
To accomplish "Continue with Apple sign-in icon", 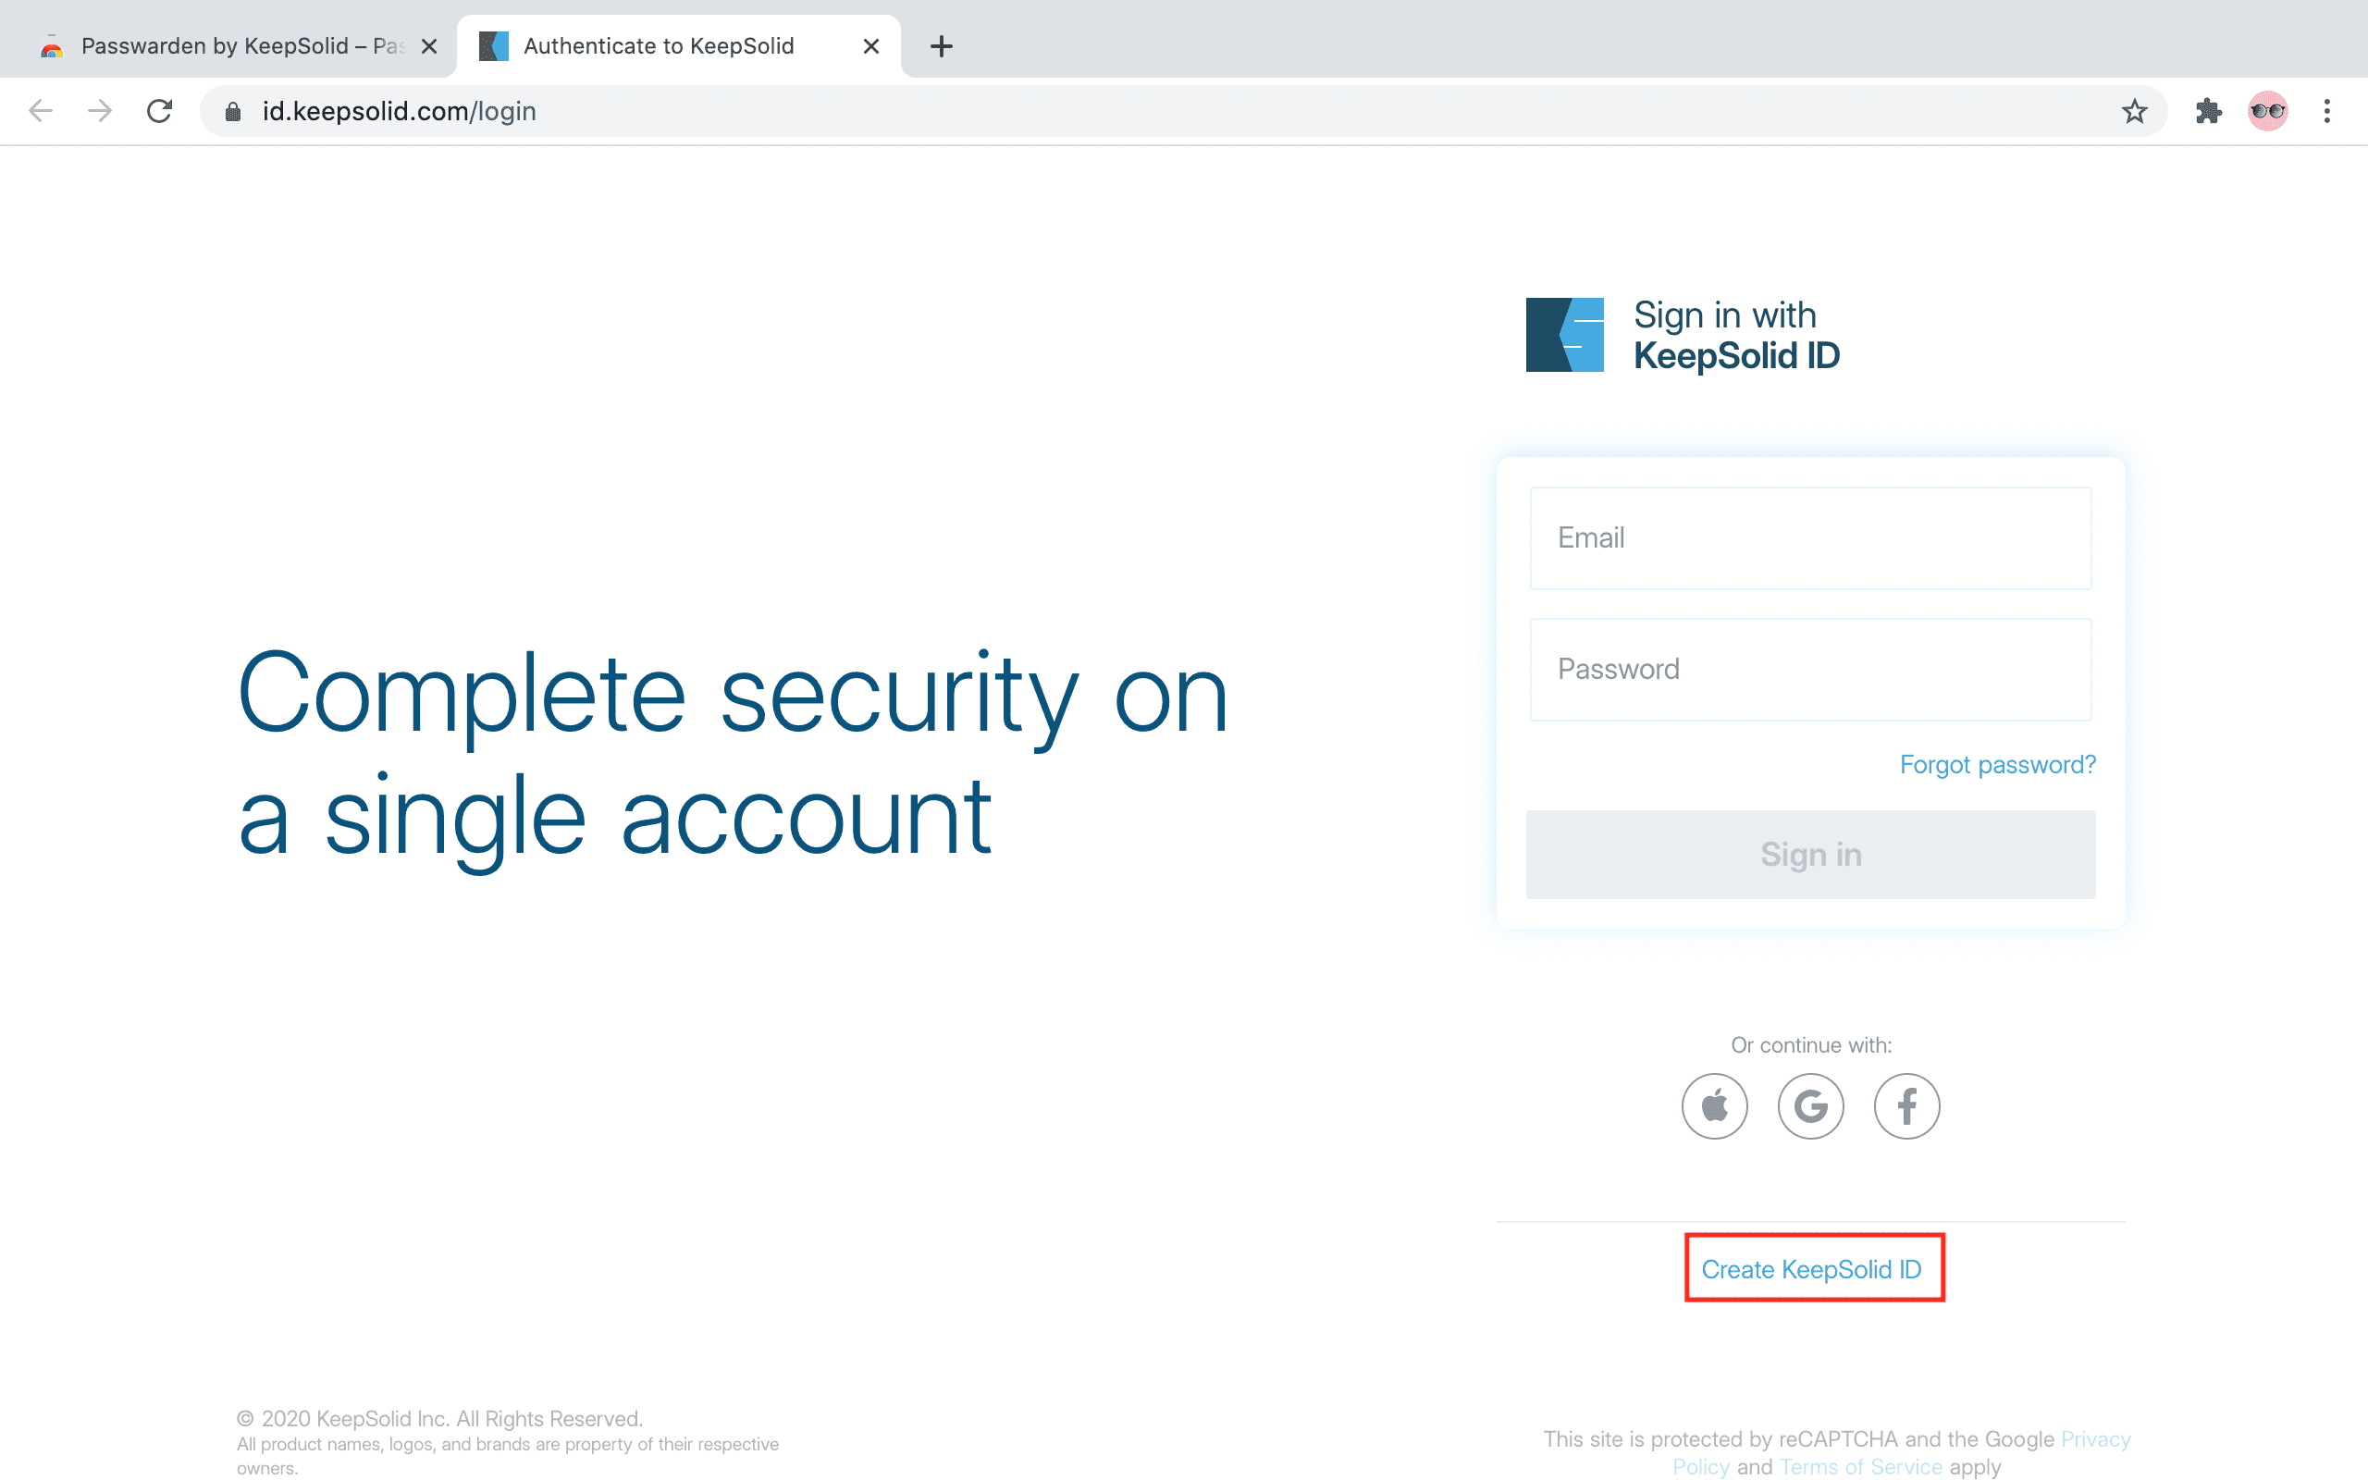I will [x=1714, y=1106].
